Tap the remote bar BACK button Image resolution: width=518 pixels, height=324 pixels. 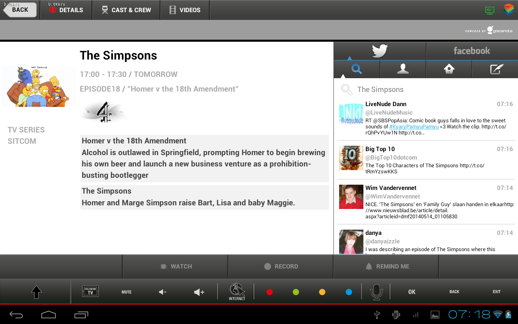pos(454,292)
